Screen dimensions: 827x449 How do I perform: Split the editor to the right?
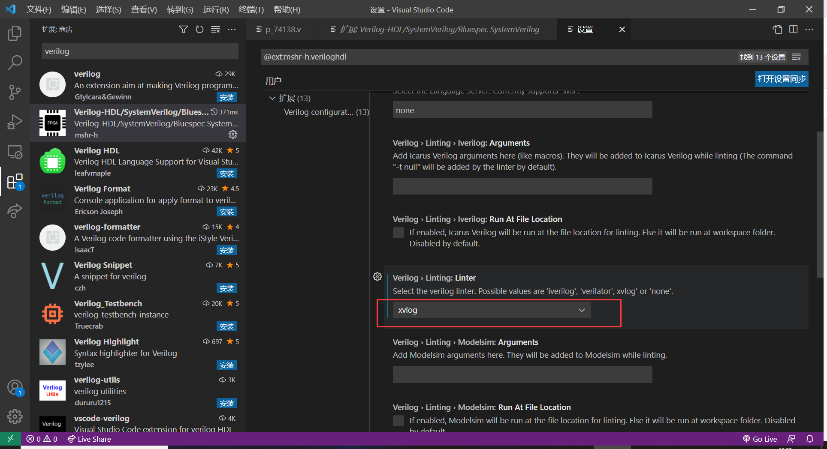[794, 29]
